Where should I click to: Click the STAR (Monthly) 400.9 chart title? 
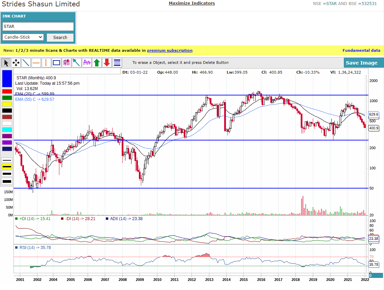(x=36, y=78)
